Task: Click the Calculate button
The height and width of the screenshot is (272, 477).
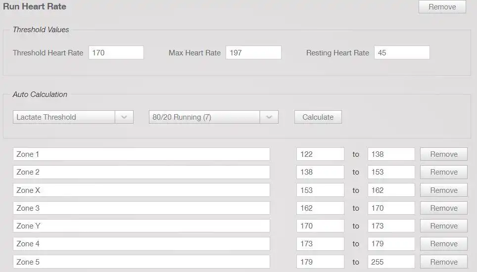Action: coord(318,117)
